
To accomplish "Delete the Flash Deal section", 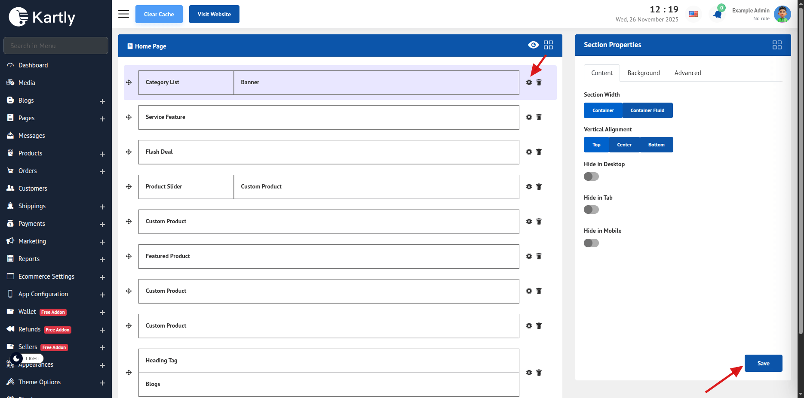I will pos(539,152).
